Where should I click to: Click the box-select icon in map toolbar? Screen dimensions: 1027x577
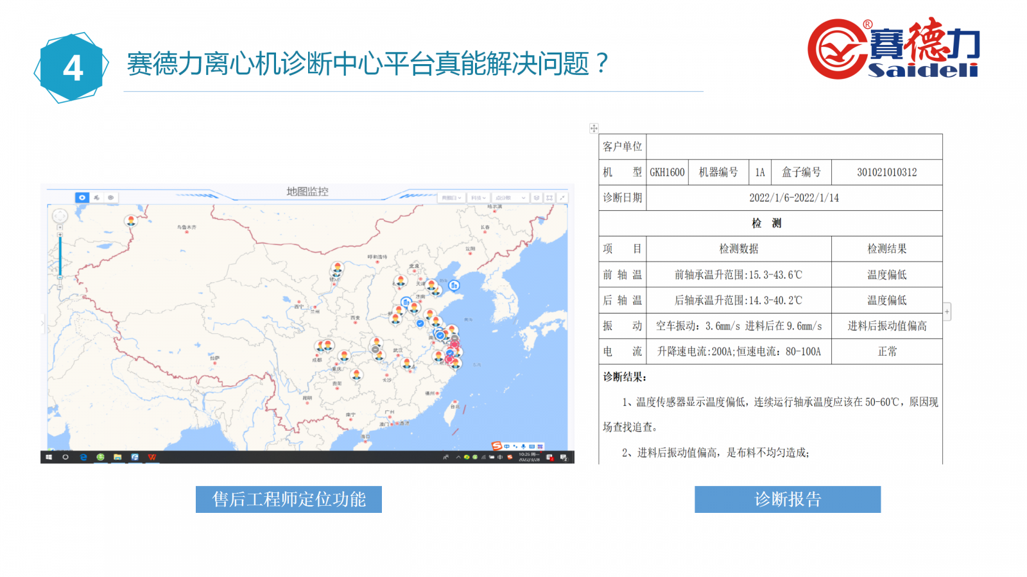click(549, 197)
